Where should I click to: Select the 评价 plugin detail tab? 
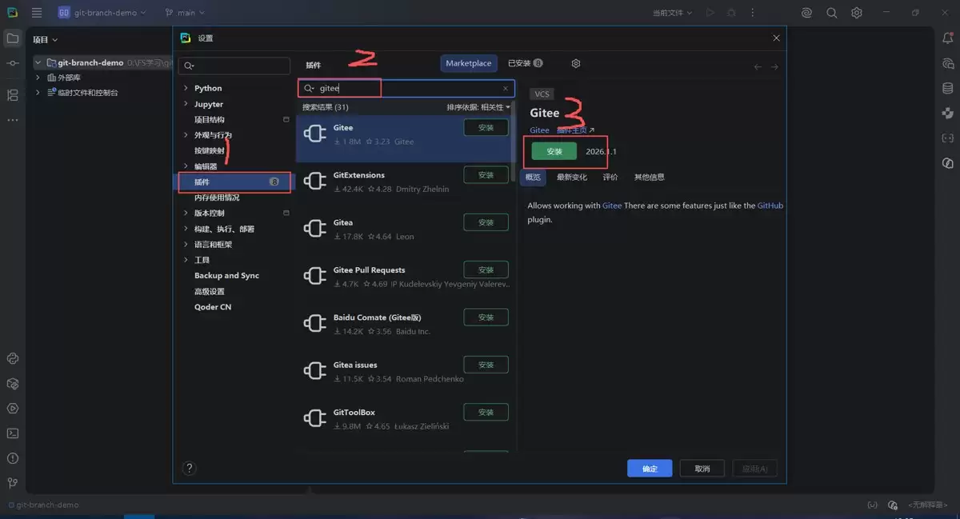pos(610,177)
